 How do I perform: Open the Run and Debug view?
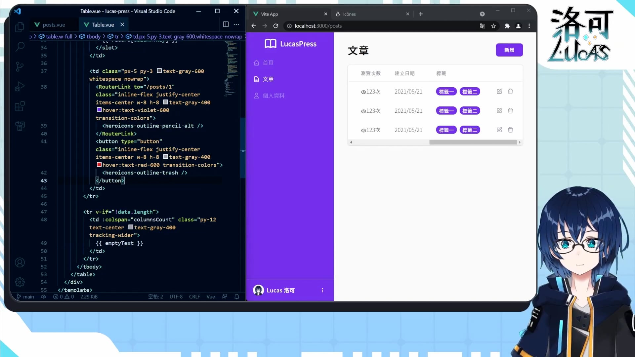point(20,87)
